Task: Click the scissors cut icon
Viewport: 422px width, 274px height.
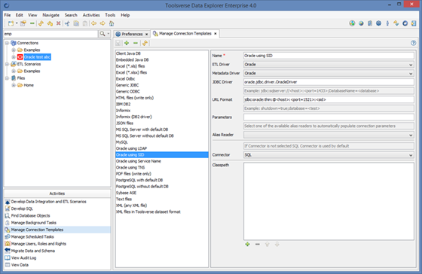Action: click(67, 23)
